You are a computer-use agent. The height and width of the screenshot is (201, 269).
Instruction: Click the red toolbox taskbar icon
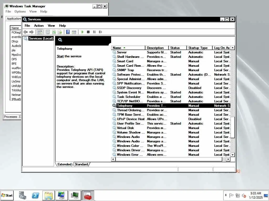(88, 195)
